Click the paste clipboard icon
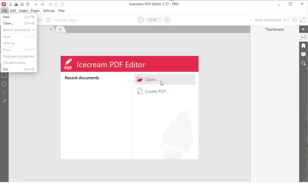The height and width of the screenshot is (183, 308). (x=62, y=4)
